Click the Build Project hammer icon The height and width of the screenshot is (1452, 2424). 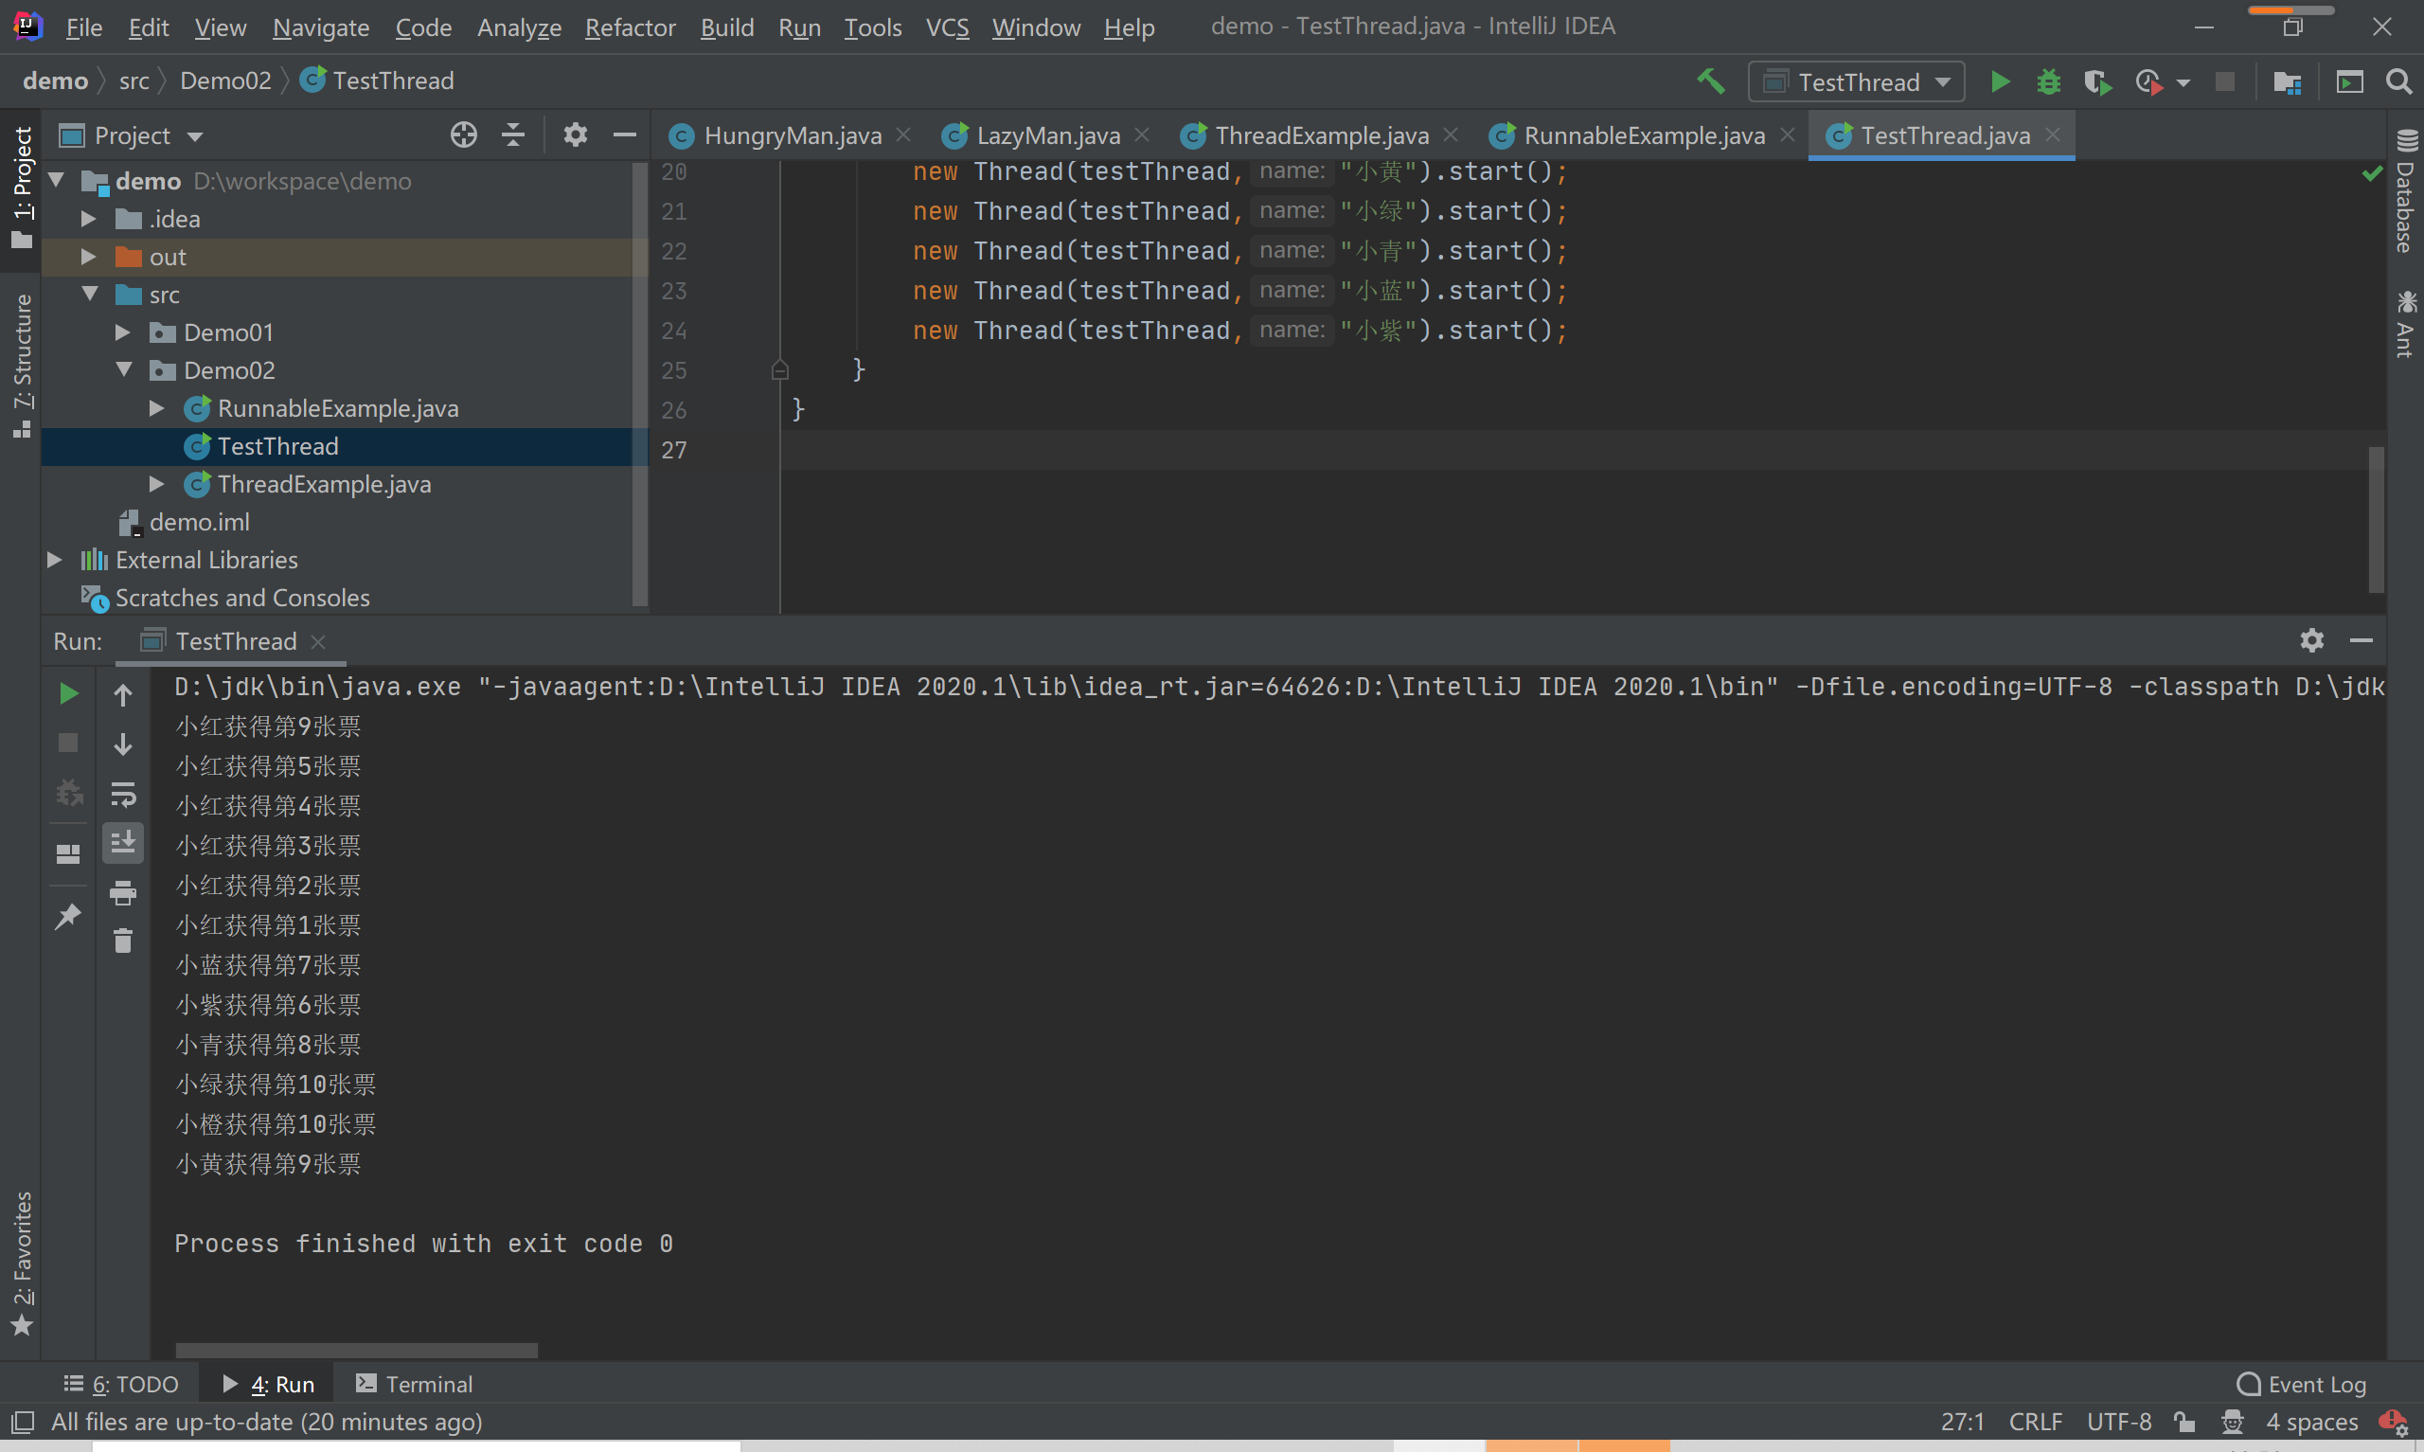tap(1711, 81)
